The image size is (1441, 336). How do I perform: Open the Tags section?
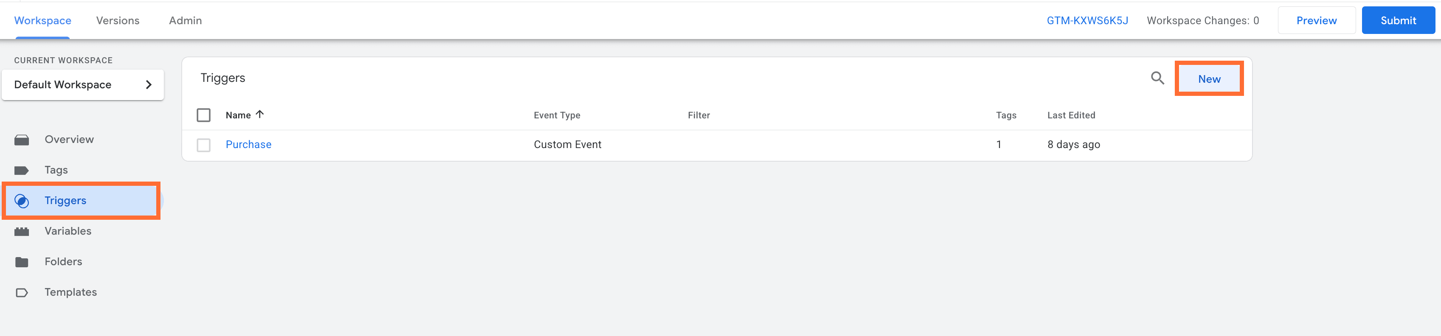tap(56, 170)
